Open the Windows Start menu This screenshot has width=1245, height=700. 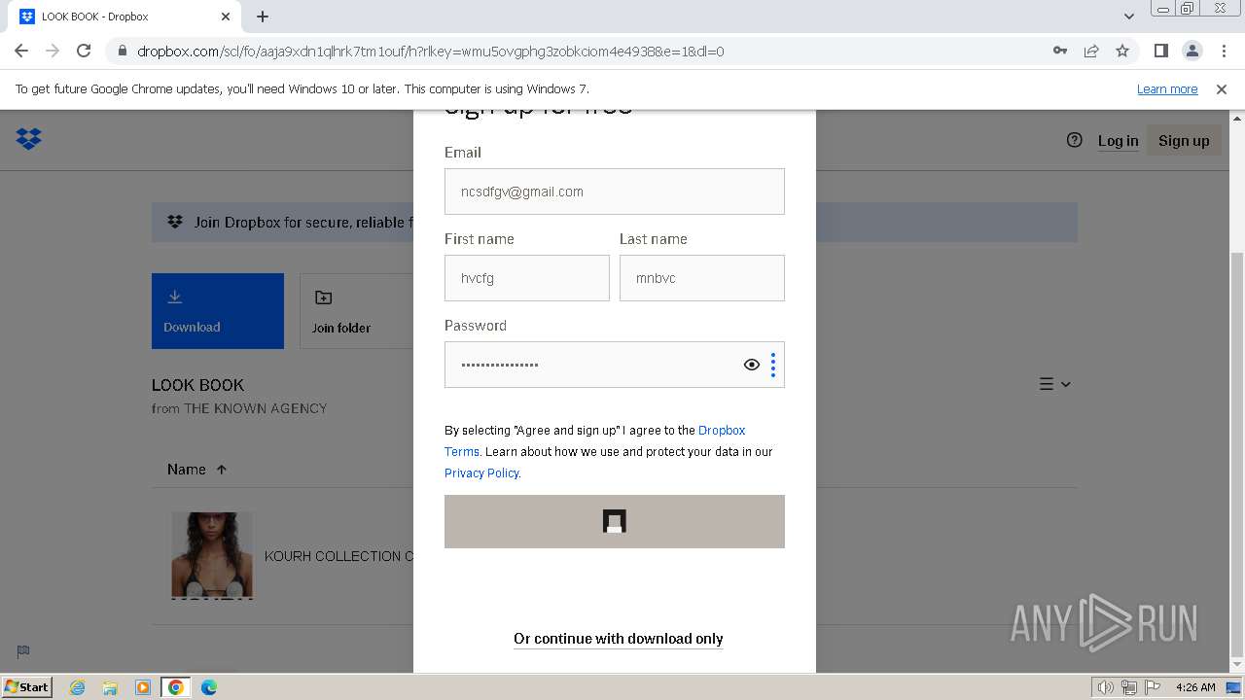tap(27, 687)
